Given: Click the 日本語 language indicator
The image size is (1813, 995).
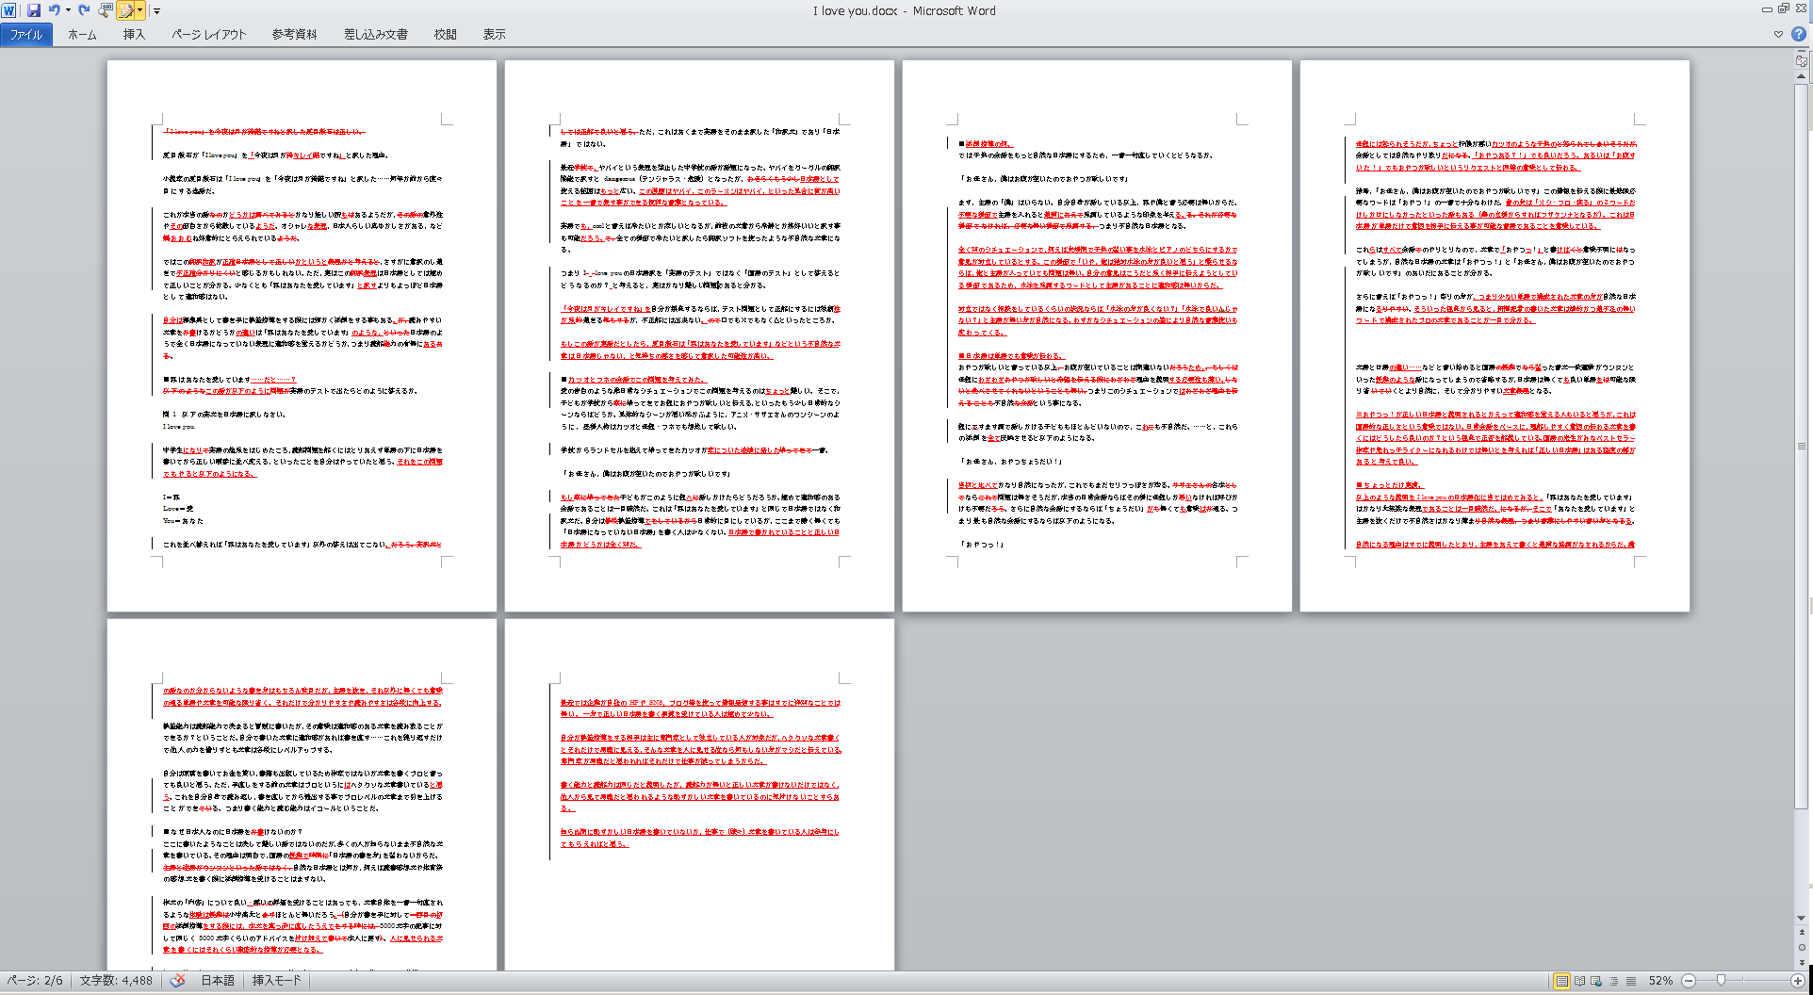Looking at the screenshot, I should click(218, 981).
